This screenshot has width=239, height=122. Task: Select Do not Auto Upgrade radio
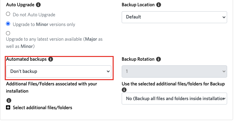8,14
